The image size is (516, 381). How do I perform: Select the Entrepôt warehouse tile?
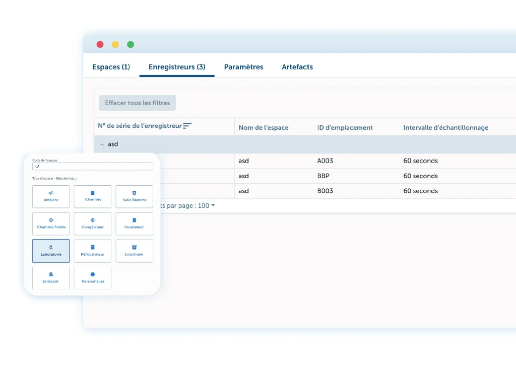[x=51, y=278]
